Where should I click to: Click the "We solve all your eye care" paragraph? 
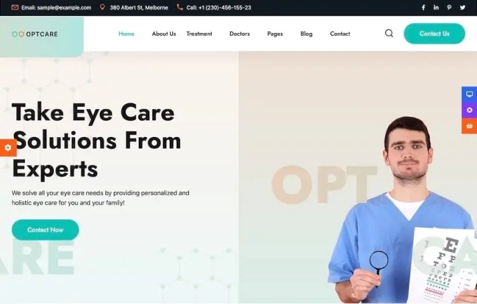[x=100, y=198]
